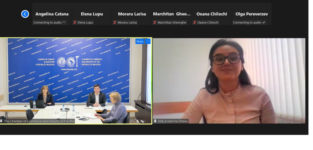Click Marchitan Gheorghe's muted microphone icon

155,23
